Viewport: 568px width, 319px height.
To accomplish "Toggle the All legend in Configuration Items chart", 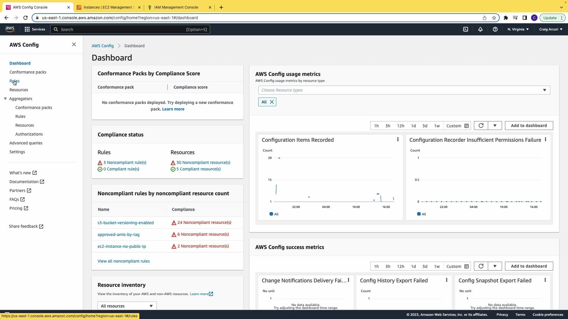I will 274,214.
